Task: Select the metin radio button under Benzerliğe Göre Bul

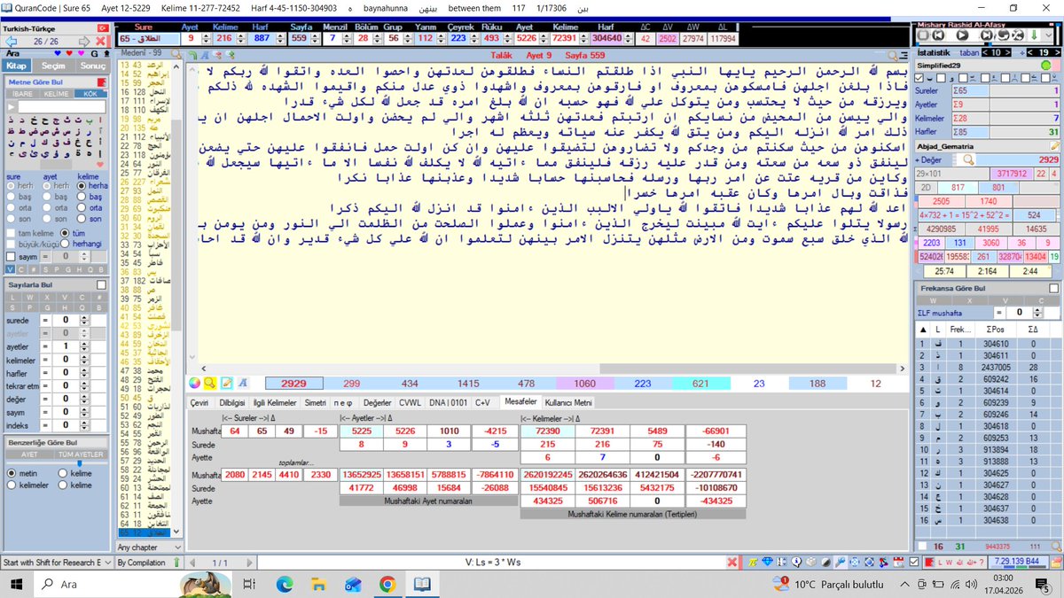Action: pos(12,472)
